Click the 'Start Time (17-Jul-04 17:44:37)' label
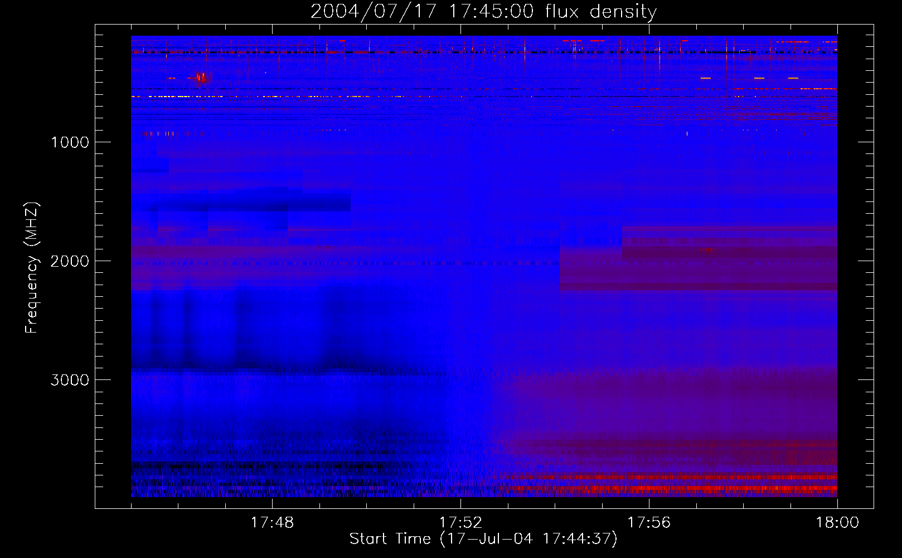Viewport: 902px width, 558px height. pos(483,539)
